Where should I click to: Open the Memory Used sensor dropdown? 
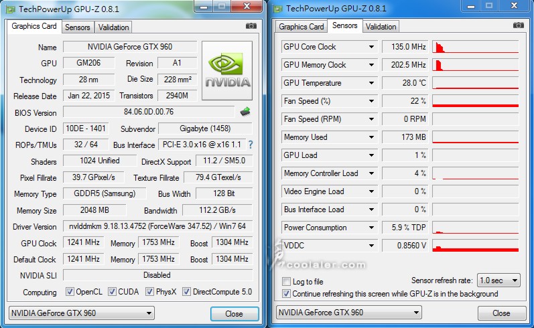tap(371, 137)
